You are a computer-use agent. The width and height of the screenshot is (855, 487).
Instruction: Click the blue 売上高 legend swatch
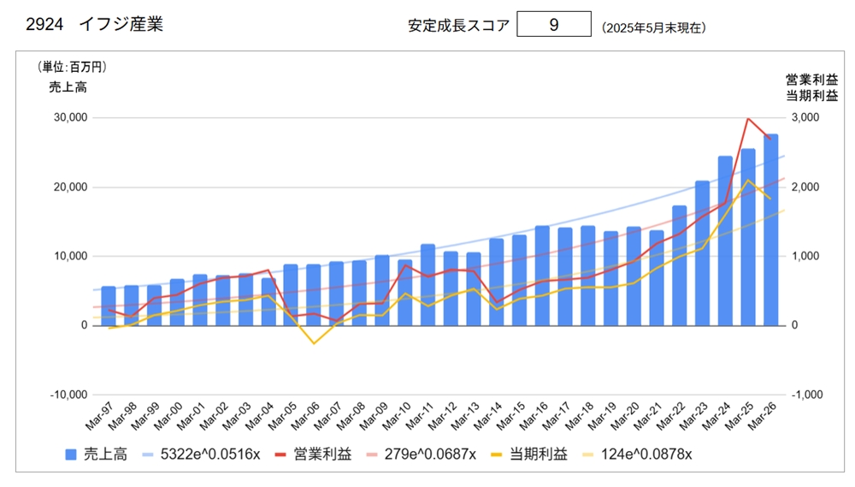point(71,454)
